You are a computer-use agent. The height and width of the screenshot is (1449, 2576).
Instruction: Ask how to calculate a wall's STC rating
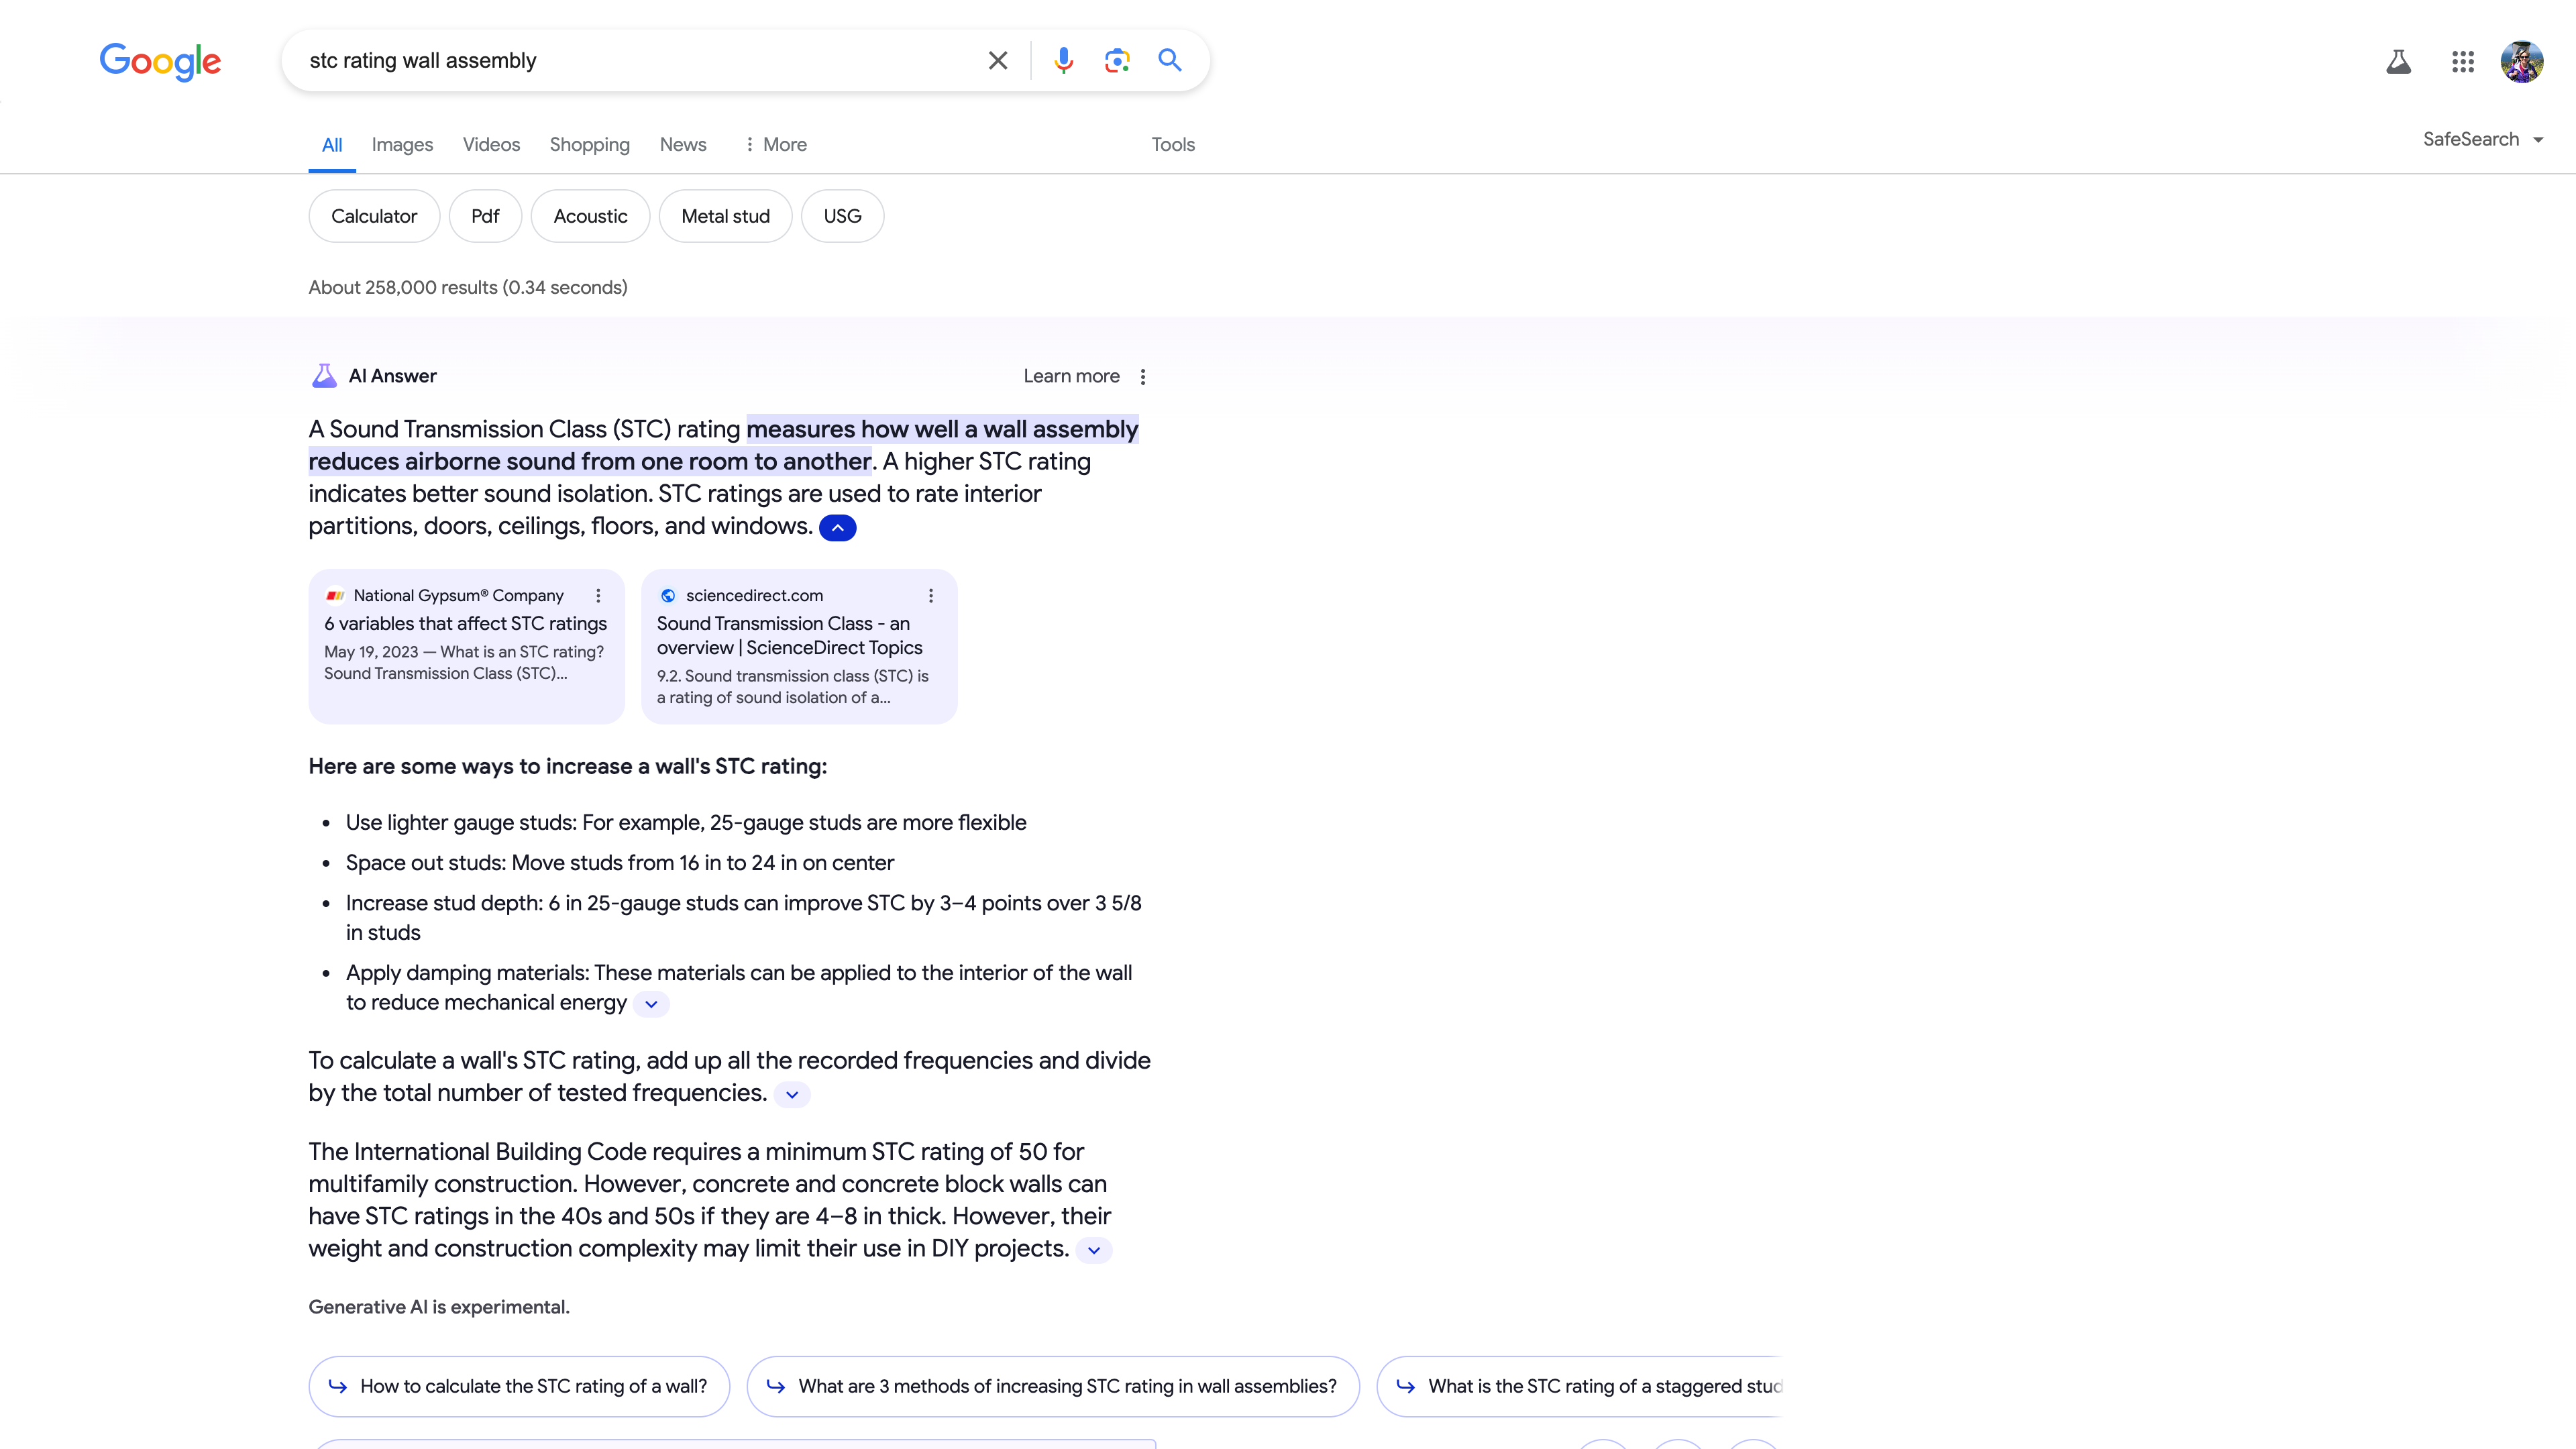pos(518,1386)
